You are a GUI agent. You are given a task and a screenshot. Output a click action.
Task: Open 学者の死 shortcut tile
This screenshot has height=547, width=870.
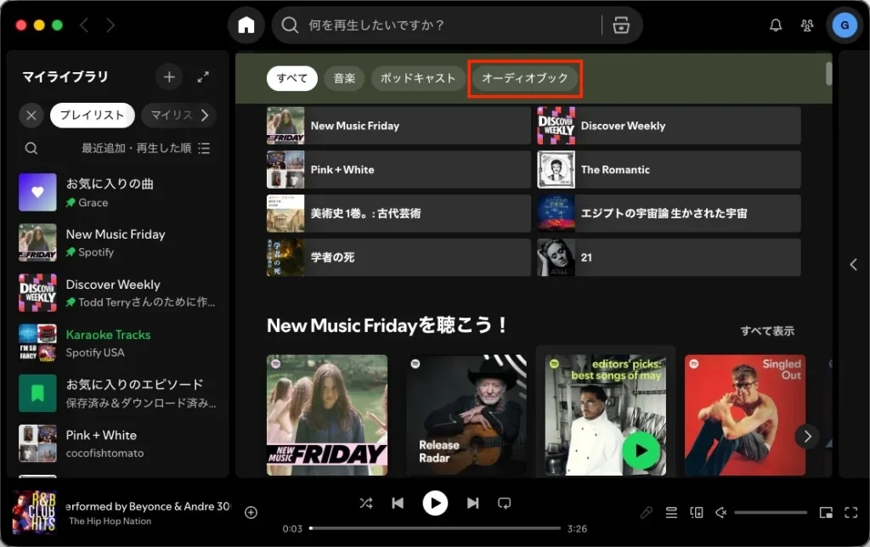[398, 257]
